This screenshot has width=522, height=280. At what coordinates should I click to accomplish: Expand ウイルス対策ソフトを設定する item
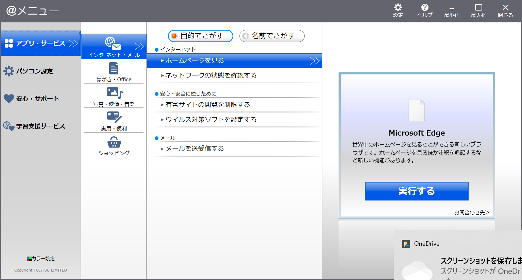point(211,120)
